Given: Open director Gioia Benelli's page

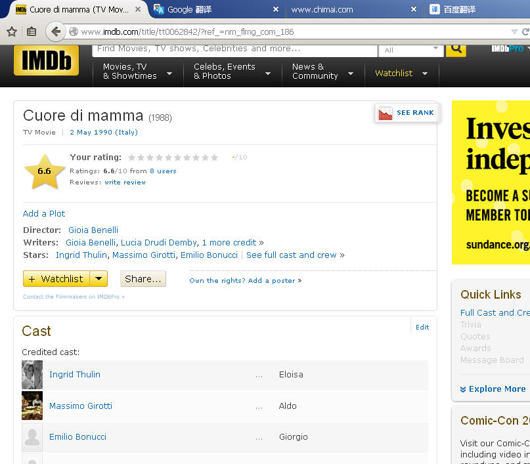Looking at the screenshot, I should (x=93, y=230).
